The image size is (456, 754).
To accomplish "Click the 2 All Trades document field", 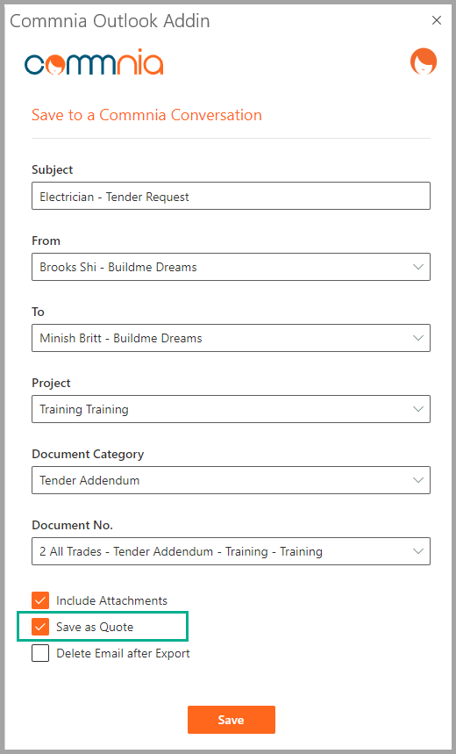I will [x=232, y=551].
